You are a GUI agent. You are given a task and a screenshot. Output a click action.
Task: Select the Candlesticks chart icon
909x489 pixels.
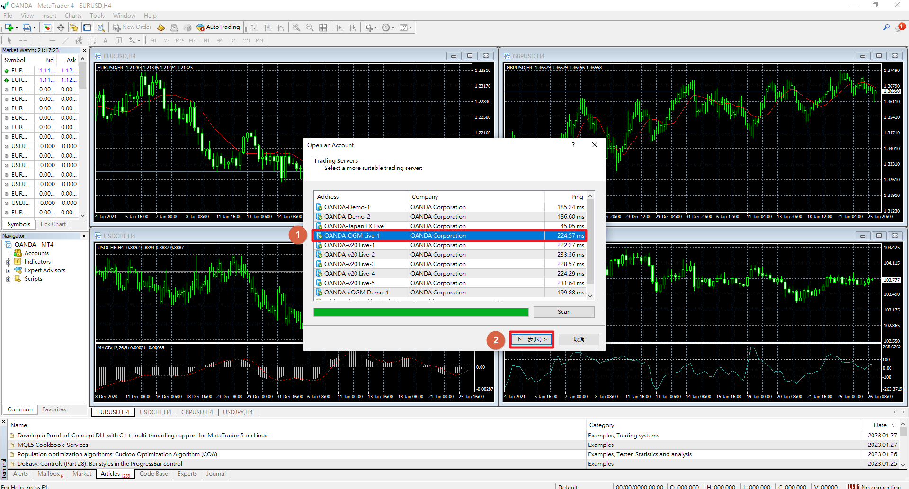click(x=267, y=27)
